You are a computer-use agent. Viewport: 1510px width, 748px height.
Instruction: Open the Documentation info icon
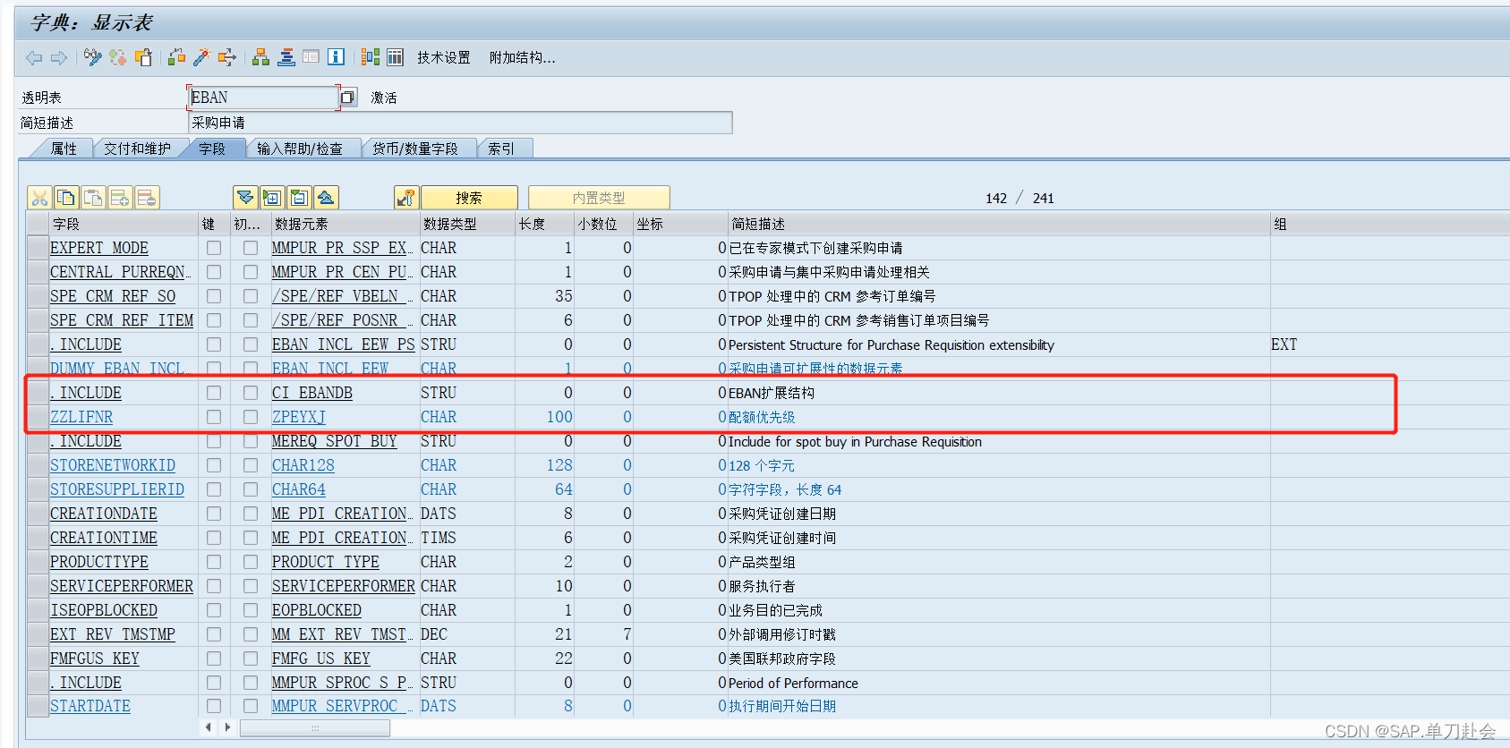(336, 57)
